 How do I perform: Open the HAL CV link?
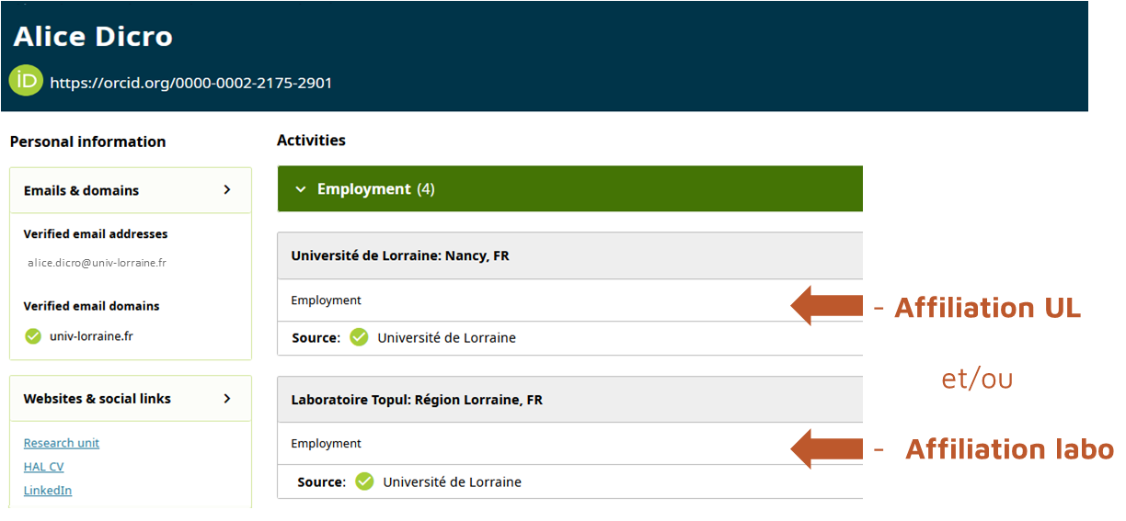click(43, 467)
